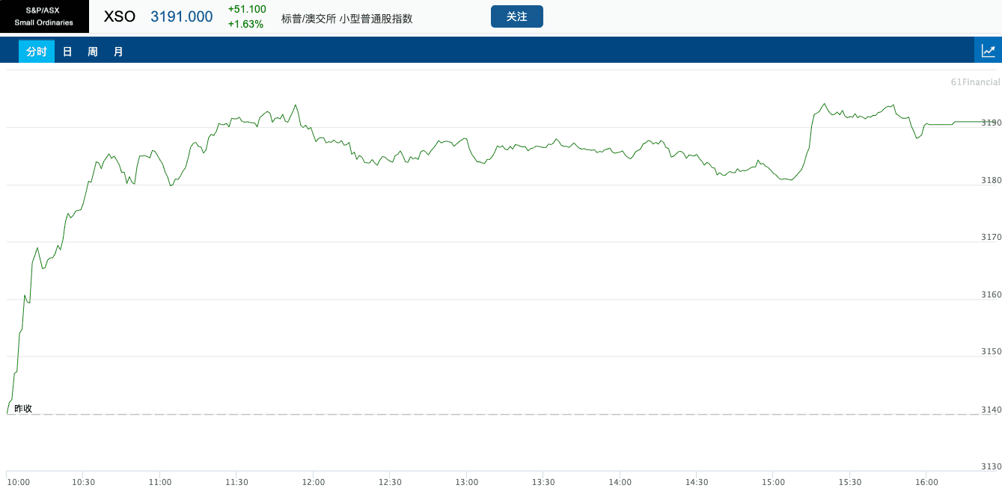Click the 标普/澳交所 小型普通股指数 name
This screenshot has width=1002, height=497.
point(347,18)
